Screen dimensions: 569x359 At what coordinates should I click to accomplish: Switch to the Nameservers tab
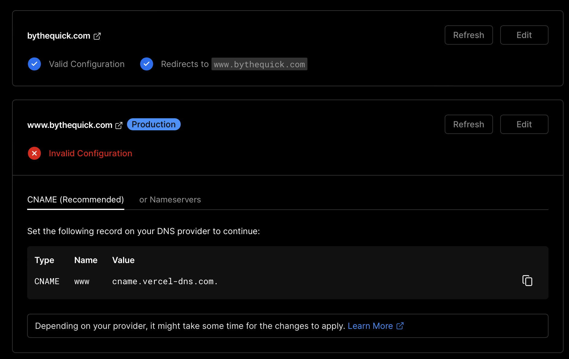(170, 200)
